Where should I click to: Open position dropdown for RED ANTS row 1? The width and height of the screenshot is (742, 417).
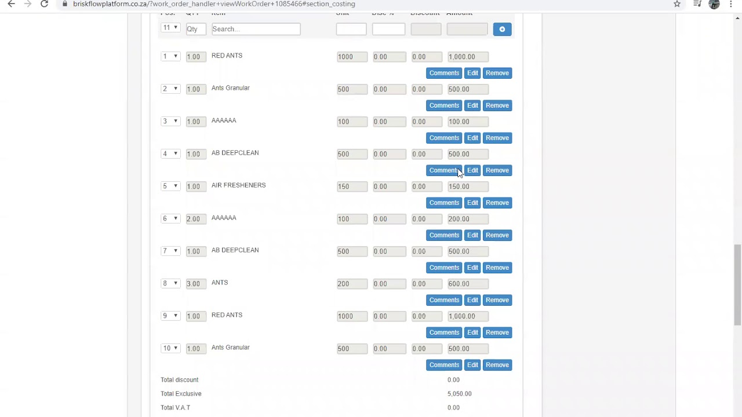click(170, 56)
